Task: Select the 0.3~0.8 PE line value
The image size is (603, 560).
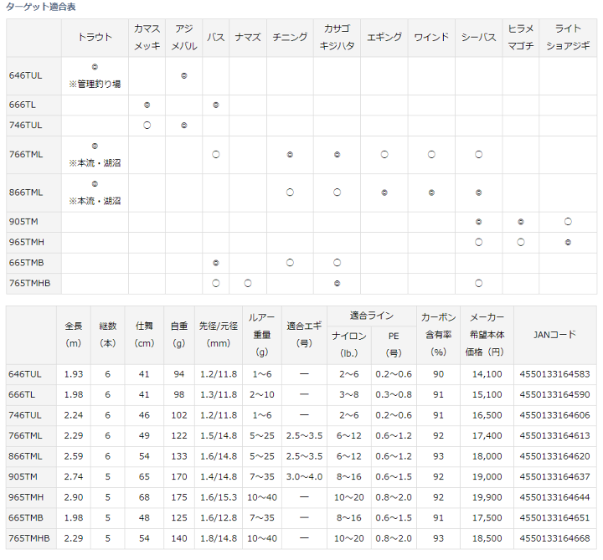Action: [x=394, y=395]
